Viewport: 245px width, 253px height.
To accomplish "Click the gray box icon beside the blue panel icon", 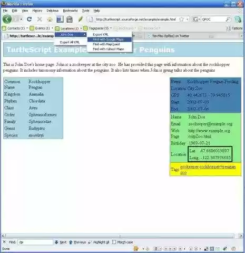I will click(x=70, y=19).
